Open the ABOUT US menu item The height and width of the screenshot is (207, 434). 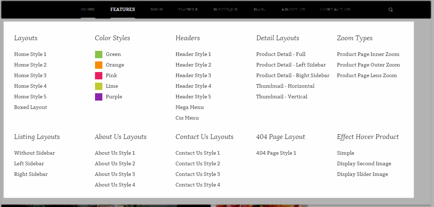[x=293, y=10]
